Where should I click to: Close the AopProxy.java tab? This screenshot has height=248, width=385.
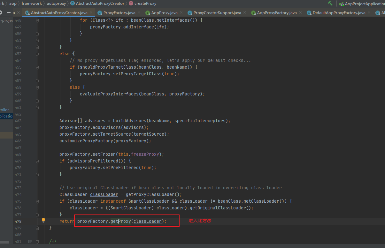[181, 13]
